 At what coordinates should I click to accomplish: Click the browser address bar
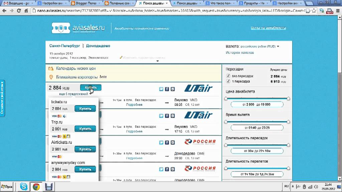pos(170,11)
